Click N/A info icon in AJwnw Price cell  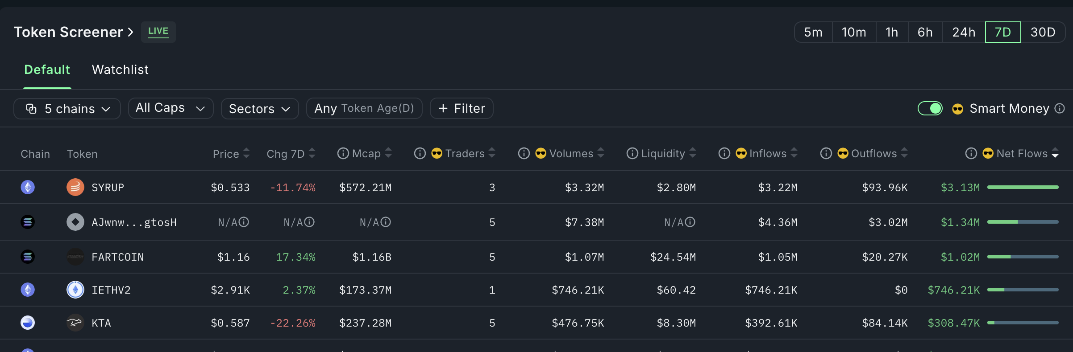[244, 222]
